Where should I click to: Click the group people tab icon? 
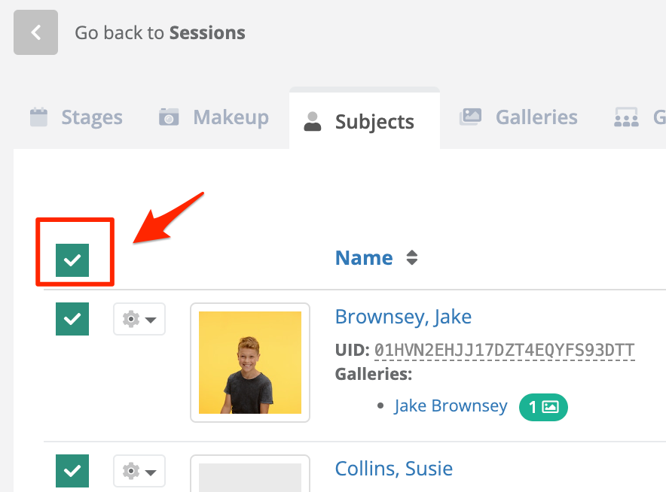click(626, 117)
